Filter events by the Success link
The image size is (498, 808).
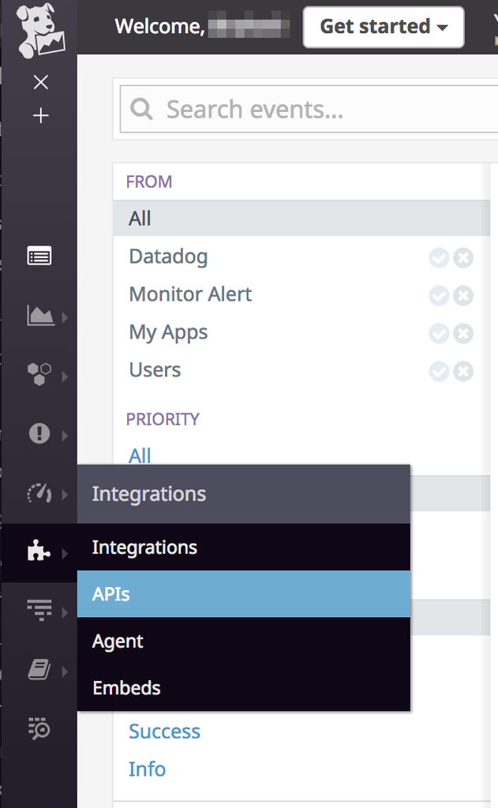(164, 731)
